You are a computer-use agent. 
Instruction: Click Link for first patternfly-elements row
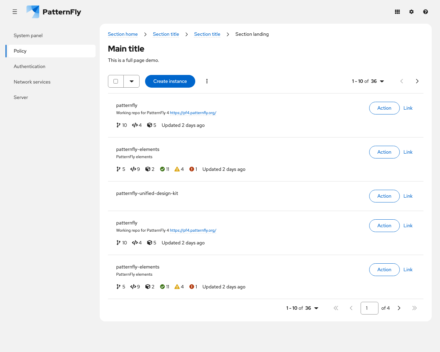[408, 152]
